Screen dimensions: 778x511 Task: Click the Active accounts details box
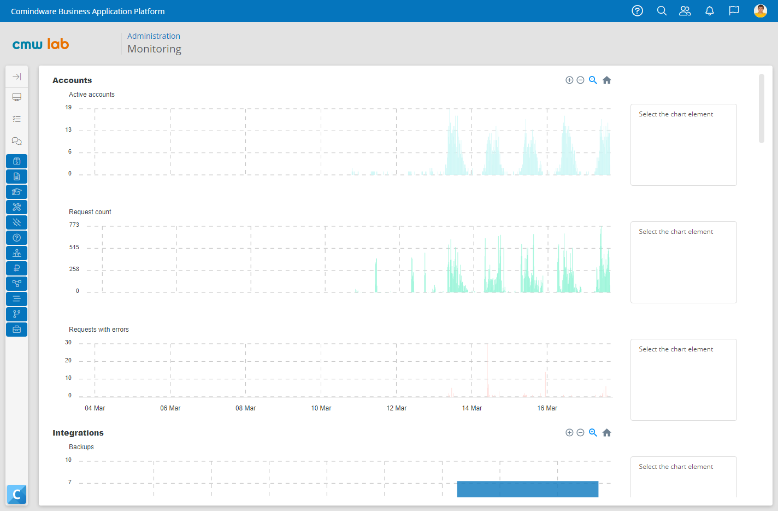(x=683, y=145)
